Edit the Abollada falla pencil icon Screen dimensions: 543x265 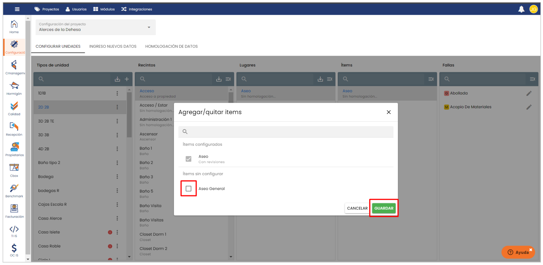point(529,93)
